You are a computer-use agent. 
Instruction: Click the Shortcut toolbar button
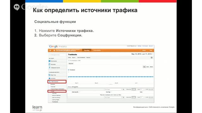coord(88,57)
